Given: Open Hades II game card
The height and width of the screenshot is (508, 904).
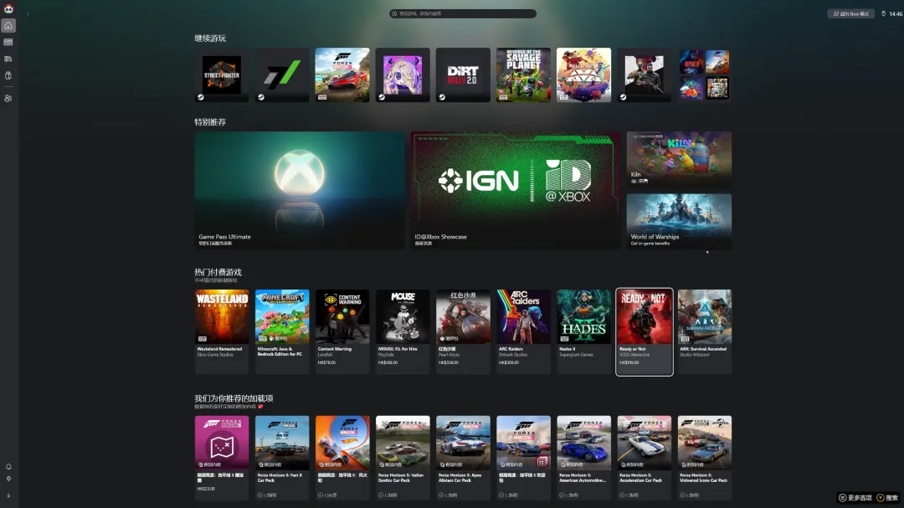Looking at the screenshot, I should 583,331.
